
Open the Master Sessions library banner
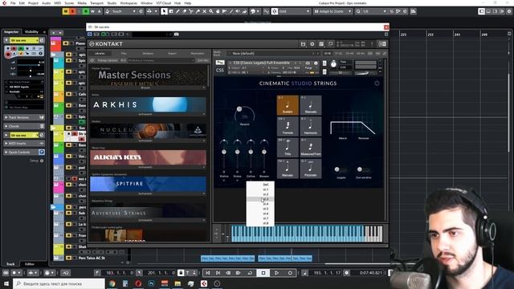pos(148,78)
